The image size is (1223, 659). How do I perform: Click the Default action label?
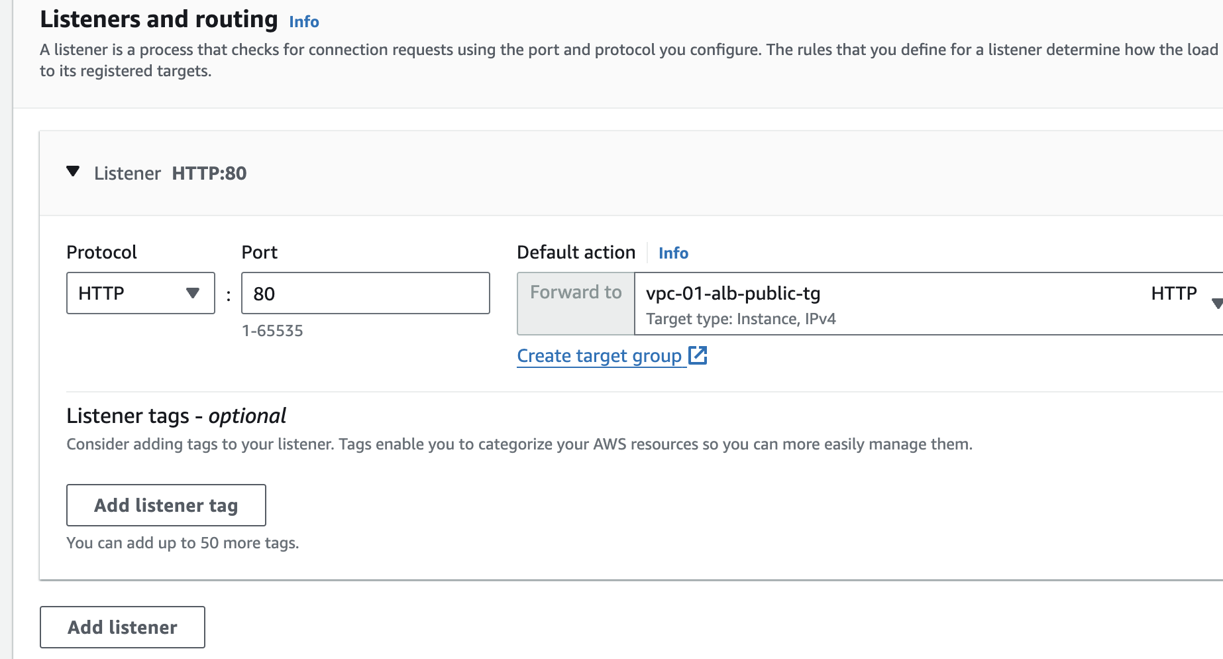[x=576, y=253]
